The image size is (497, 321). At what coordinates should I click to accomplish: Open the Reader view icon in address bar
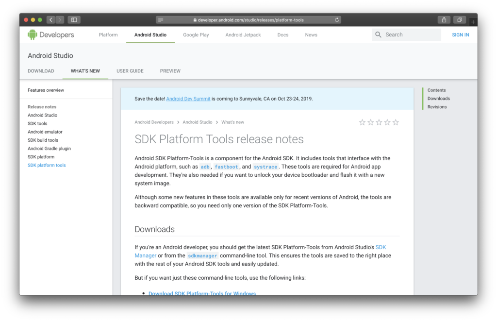pyautogui.click(x=161, y=20)
